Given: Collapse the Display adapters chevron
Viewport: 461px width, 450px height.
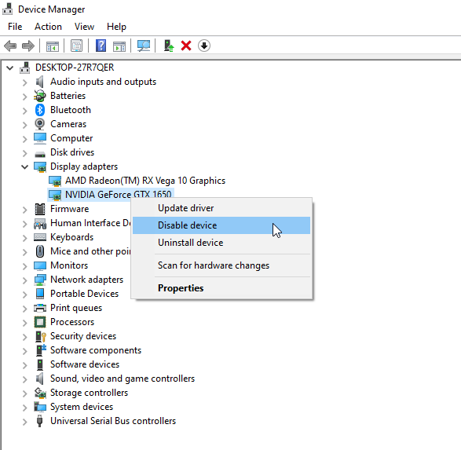Looking at the screenshot, I should [x=24, y=167].
